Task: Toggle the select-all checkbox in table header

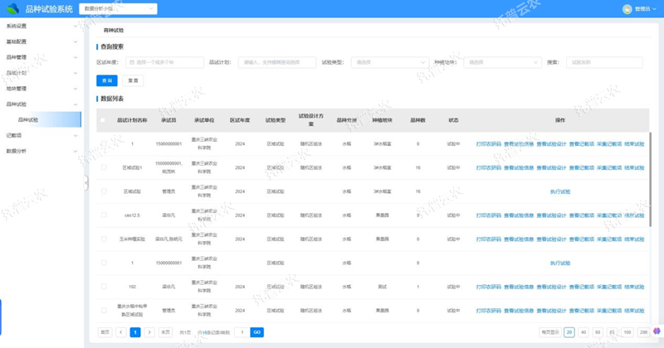Action: [x=104, y=120]
